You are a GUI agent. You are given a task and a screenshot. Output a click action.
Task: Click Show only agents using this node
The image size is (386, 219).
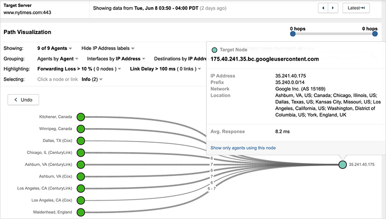[x=243, y=148]
